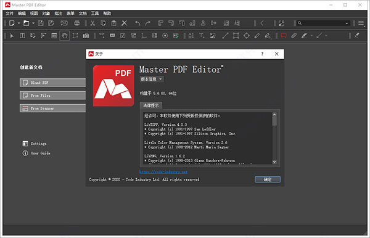Viewport: 370px width, 238px height.
Task: Select the Pencil tool
Action: (x=257, y=36)
